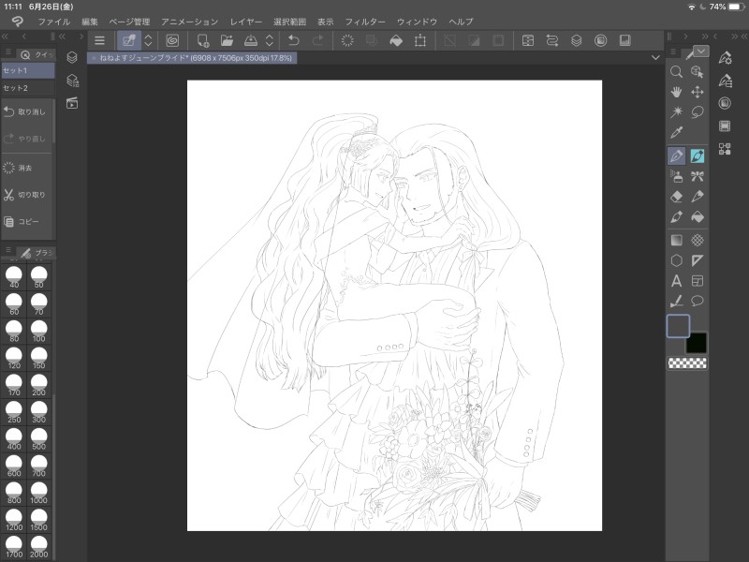
Task: Select the Eraser tool in the tool palette
Action: pyautogui.click(x=676, y=197)
